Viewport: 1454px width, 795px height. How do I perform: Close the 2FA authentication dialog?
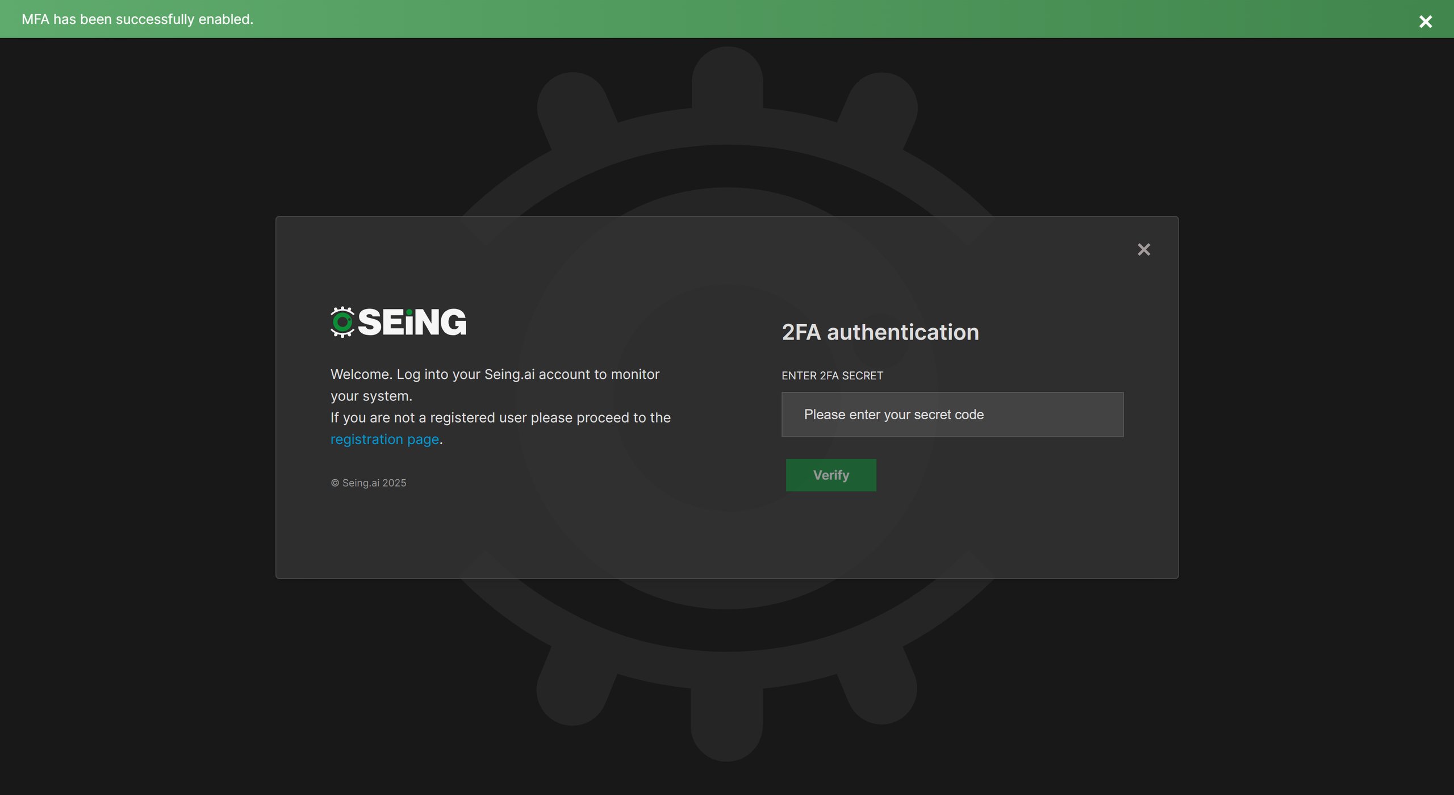(x=1143, y=249)
